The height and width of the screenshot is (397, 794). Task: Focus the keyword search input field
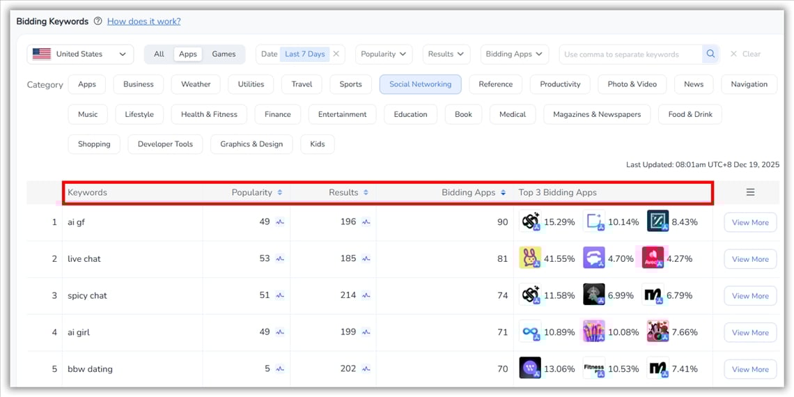(x=630, y=54)
